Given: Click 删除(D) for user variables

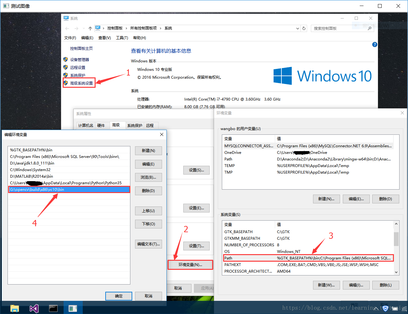Looking at the screenshot, I should (385, 199).
